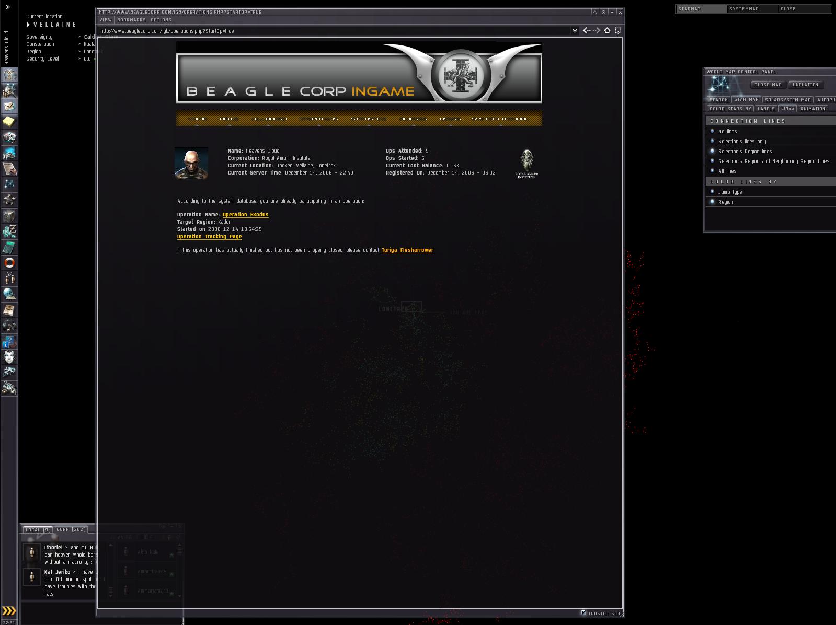Click the orange lifebuoy Help icon
The height and width of the screenshot is (625, 836).
click(x=9, y=263)
